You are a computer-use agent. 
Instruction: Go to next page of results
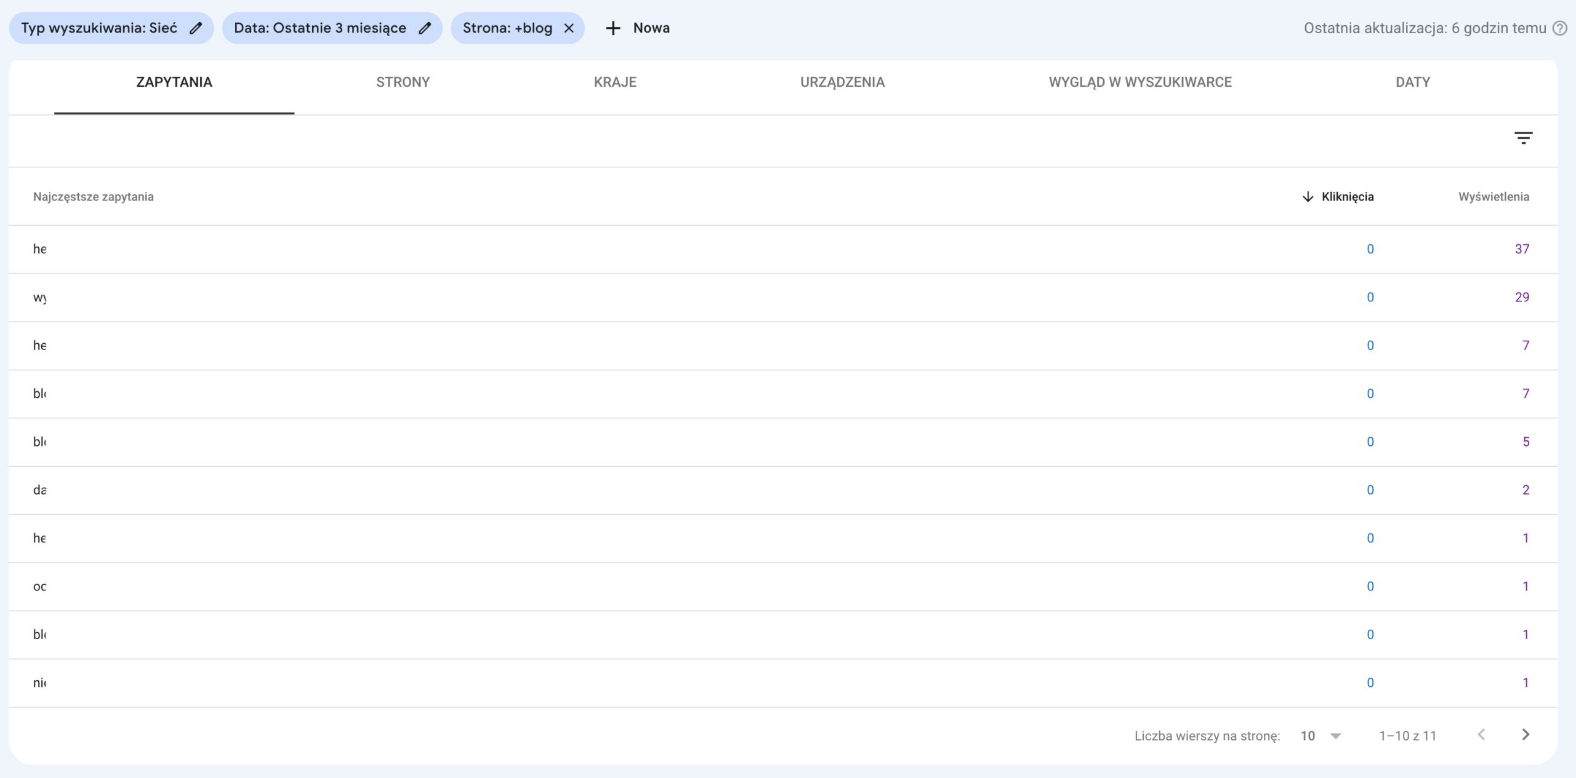coord(1526,734)
